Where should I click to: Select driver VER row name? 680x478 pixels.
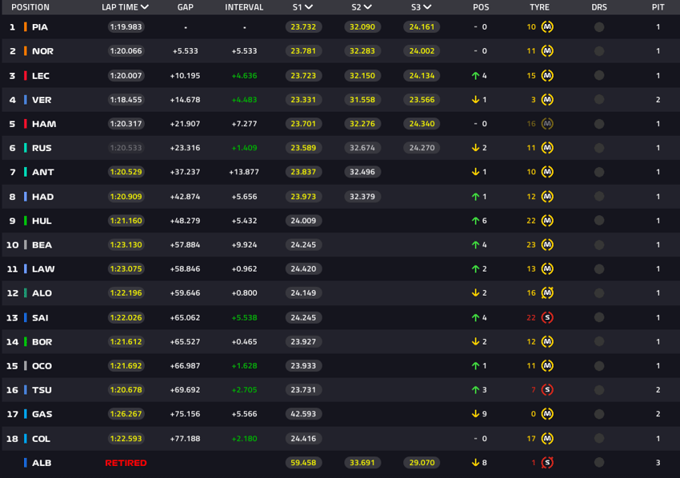(42, 100)
